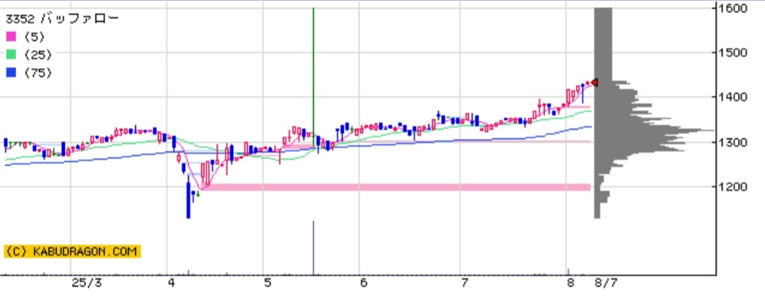Click the tall volume spike bar in May

(x=313, y=248)
